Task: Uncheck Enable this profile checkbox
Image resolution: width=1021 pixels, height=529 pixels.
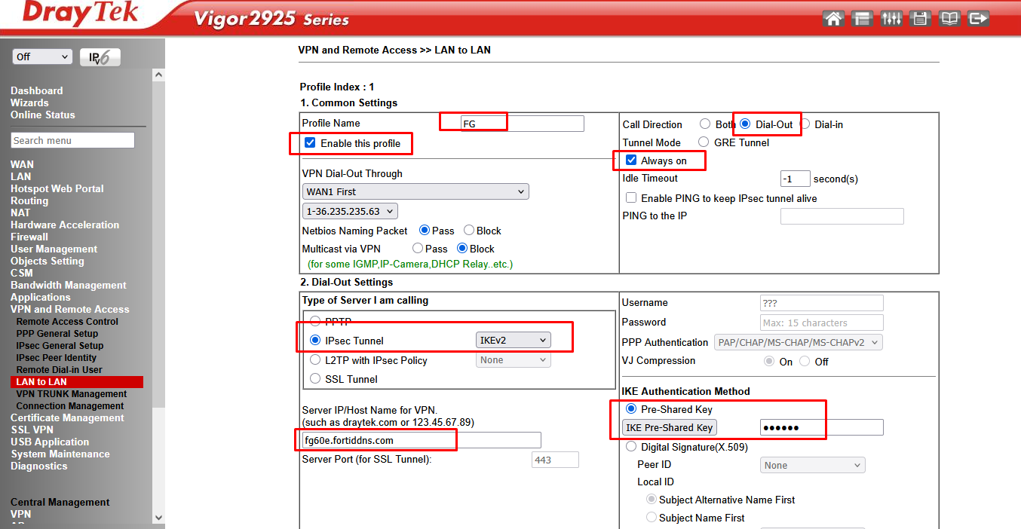Action: tap(310, 142)
